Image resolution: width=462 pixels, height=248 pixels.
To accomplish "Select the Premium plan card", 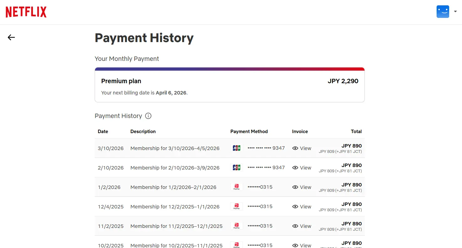I will (x=230, y=85).
